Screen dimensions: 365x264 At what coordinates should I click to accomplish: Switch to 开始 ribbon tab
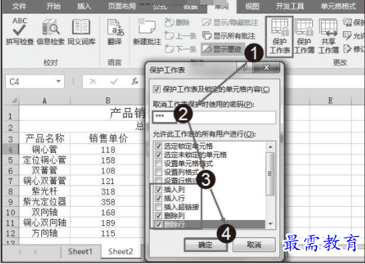pos(53,6)
